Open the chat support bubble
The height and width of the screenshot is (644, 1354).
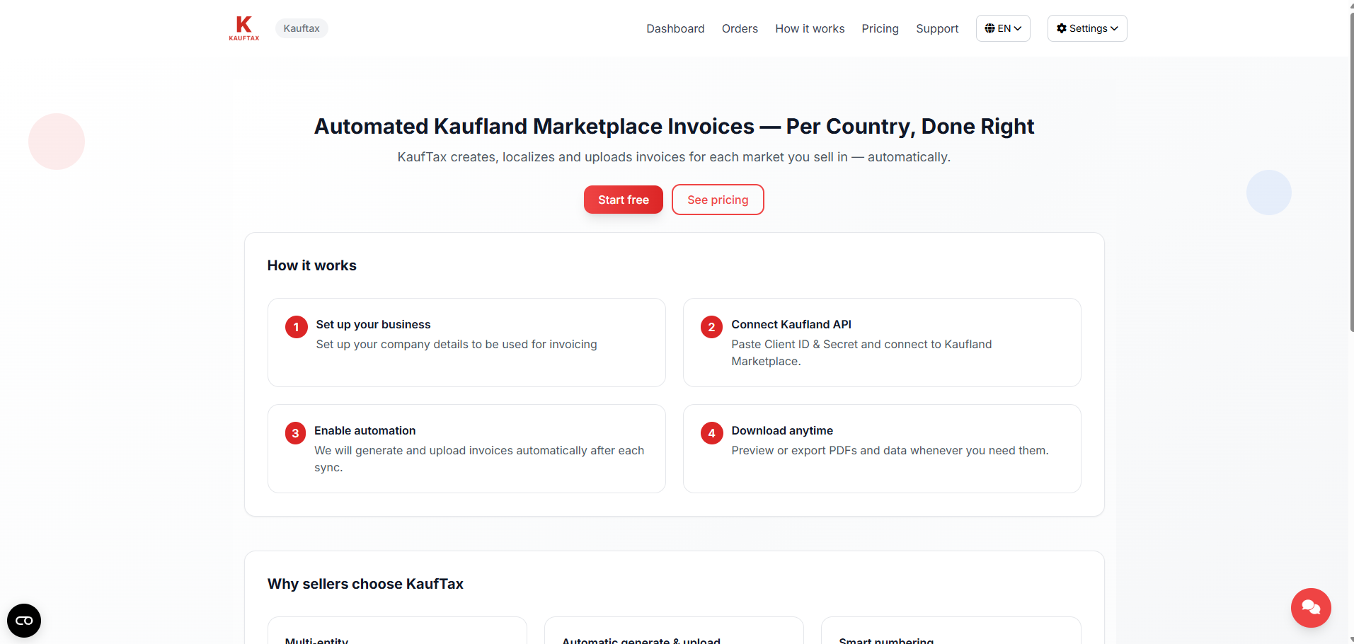[1311, 608]
